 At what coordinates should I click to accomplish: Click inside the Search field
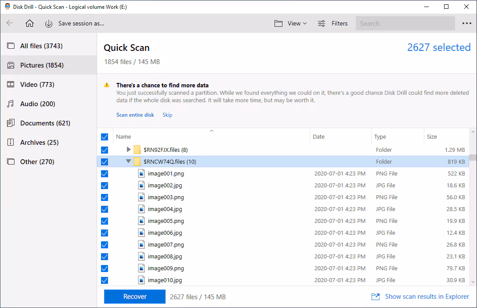[x=405, y=23]
